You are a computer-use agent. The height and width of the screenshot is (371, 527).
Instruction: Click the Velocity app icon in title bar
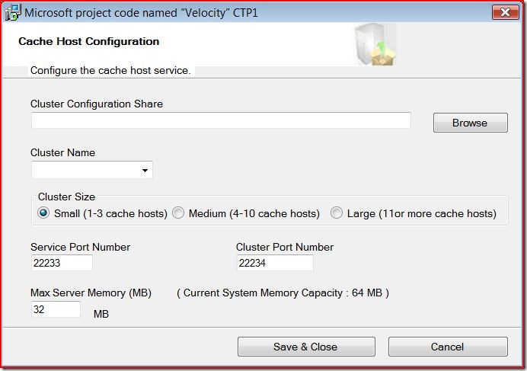11,13
